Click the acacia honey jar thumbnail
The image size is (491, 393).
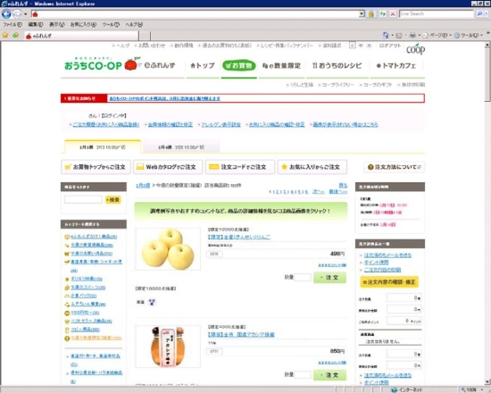coord(168,347)
